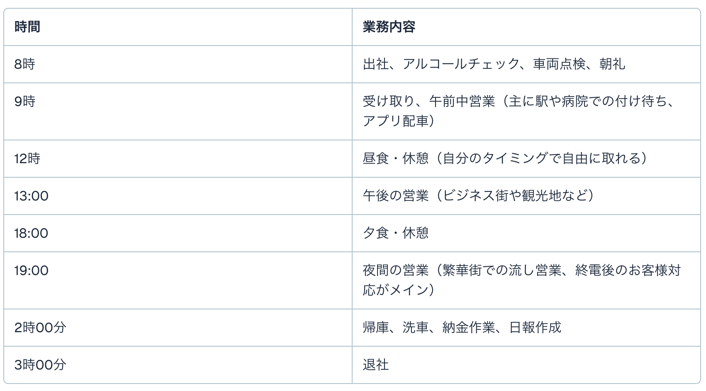Image resolution: width=706 pixels, height=391 pixels.
Task: Click the word アルコールチェック
Action: coord(461,64)
